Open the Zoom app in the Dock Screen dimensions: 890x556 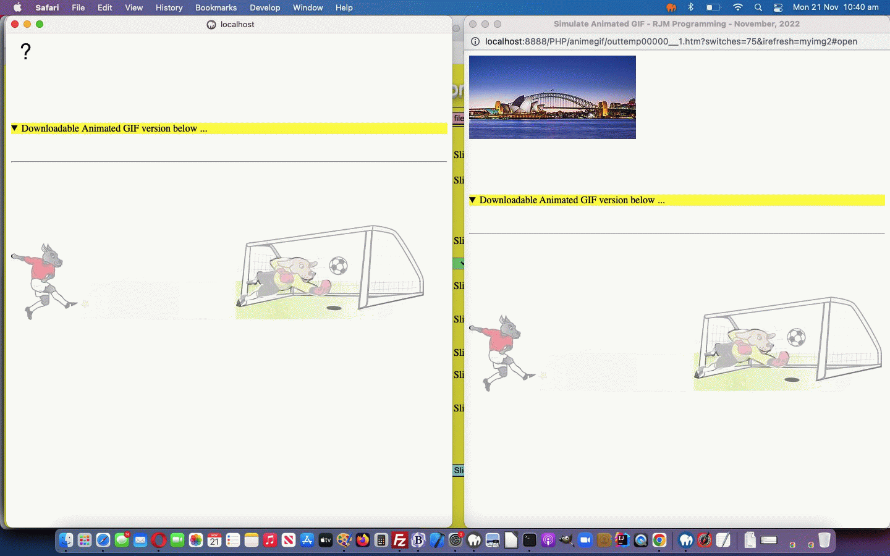[585, 541]
